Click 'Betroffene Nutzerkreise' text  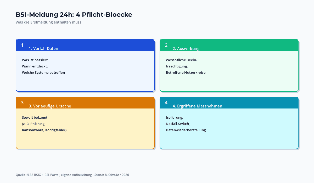pyautogui.click(x=186, y=73)
